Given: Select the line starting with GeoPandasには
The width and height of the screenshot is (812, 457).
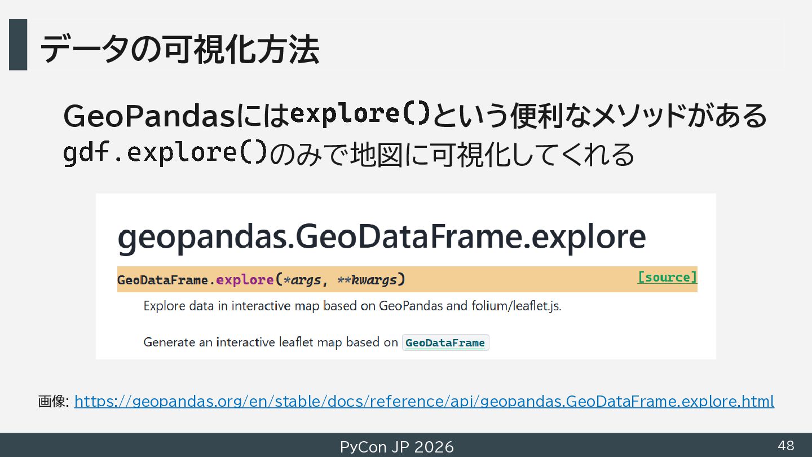Looking at the screenshot, I should pyautogui.click(x=415, y=115).
